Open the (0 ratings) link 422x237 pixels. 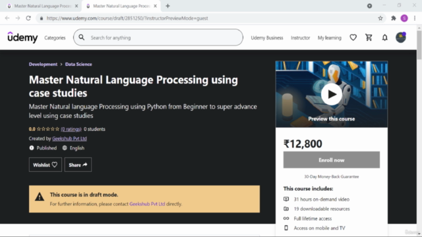pyautogui.click(x=71, y=129)
